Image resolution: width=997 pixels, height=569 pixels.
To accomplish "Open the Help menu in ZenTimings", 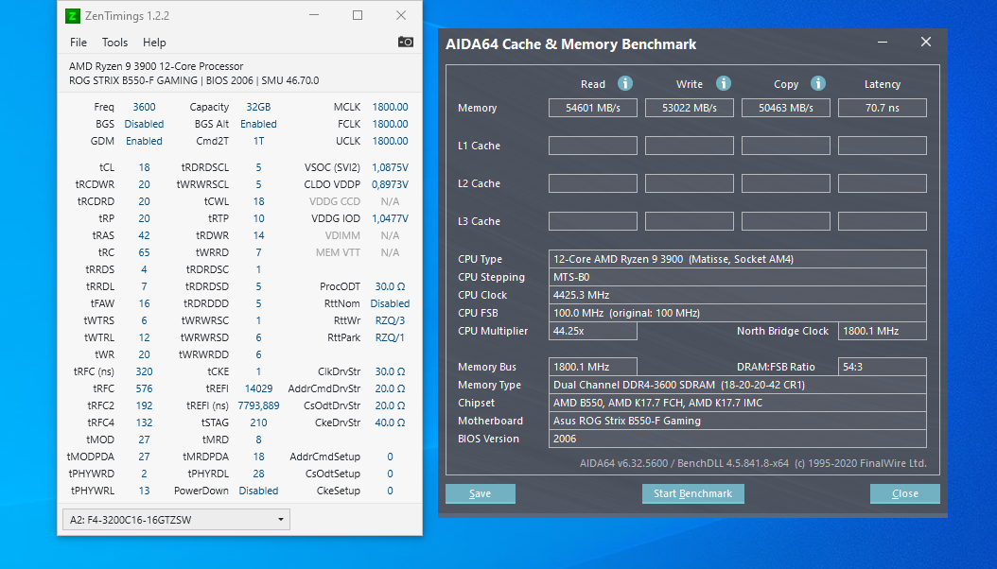I will tap(154, 43).
